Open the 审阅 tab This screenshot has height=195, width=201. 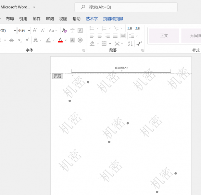point(50,19)
